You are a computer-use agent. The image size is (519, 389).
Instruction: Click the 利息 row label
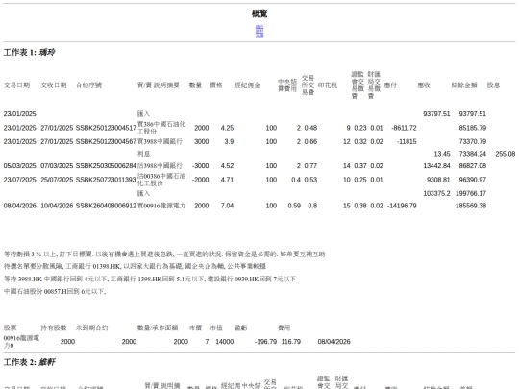[143, 154]
